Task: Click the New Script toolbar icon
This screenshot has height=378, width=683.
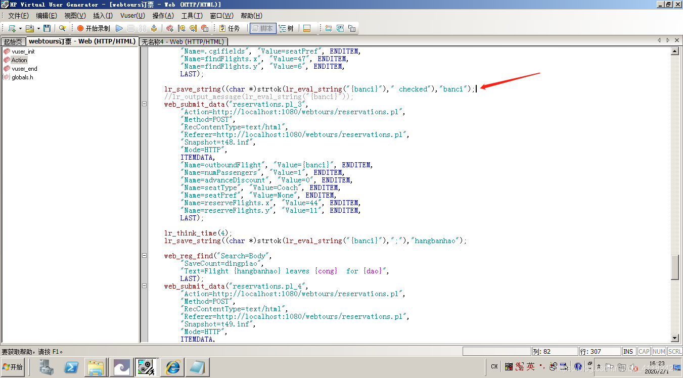Action: (x=12, y=28)
